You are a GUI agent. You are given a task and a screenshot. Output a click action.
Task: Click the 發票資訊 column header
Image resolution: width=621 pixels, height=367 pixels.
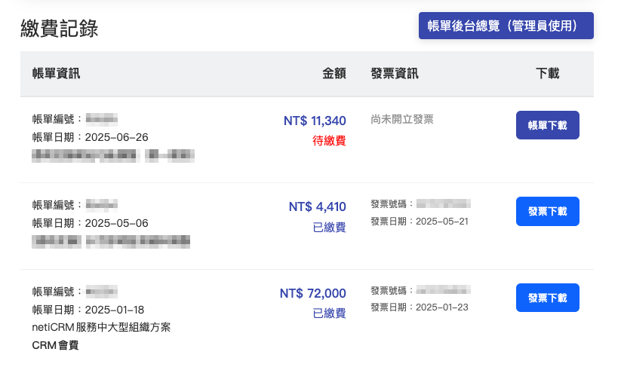coord(395,74)
